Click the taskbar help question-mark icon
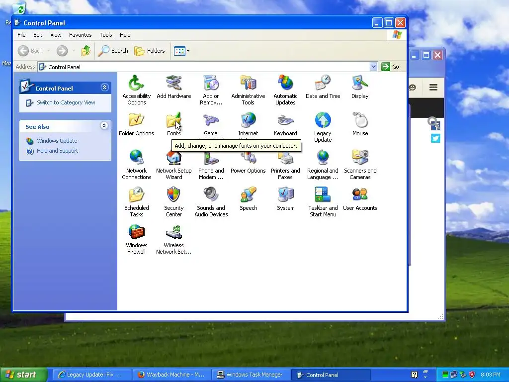Viewport: 509px width, 382px height. click(x=414, y=375)
